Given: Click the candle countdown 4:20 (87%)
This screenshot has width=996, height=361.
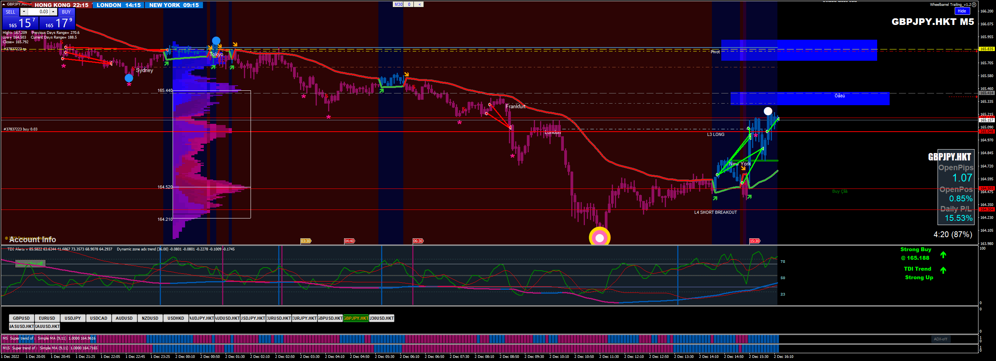Looking at the screenshot, I should click(x=953, y=234).
